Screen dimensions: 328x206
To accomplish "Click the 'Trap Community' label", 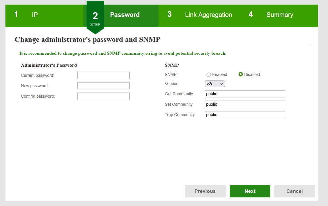I will (x=180, y=115).
